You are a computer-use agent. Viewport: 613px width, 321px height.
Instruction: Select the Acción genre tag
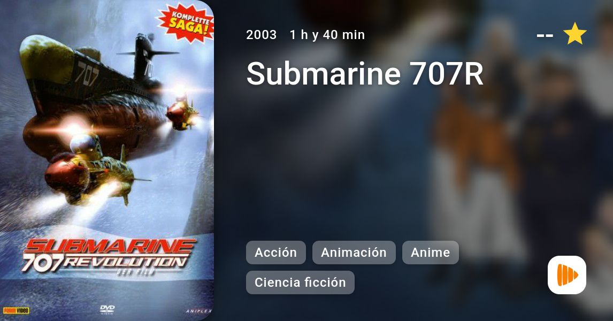click(275, 253)
